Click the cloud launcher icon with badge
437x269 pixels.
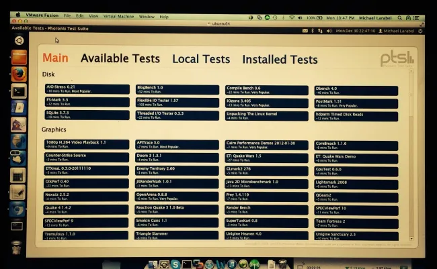[x=18, y=158]
